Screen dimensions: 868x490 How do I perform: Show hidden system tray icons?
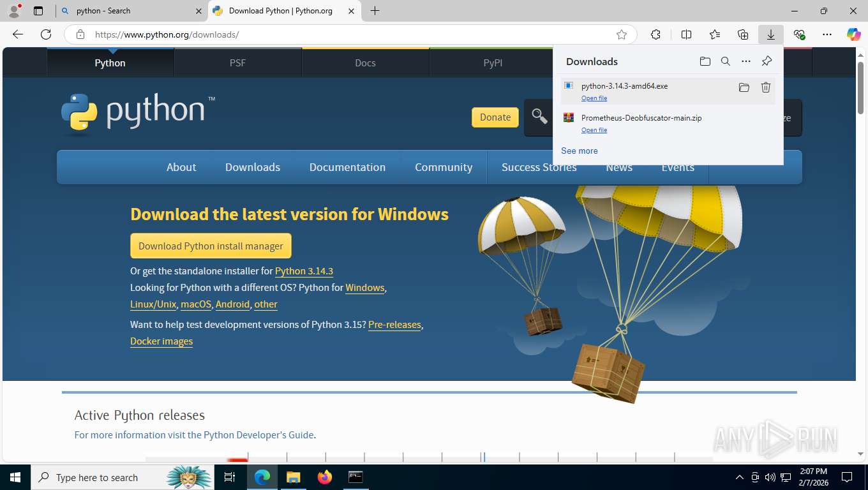(740, 477)
